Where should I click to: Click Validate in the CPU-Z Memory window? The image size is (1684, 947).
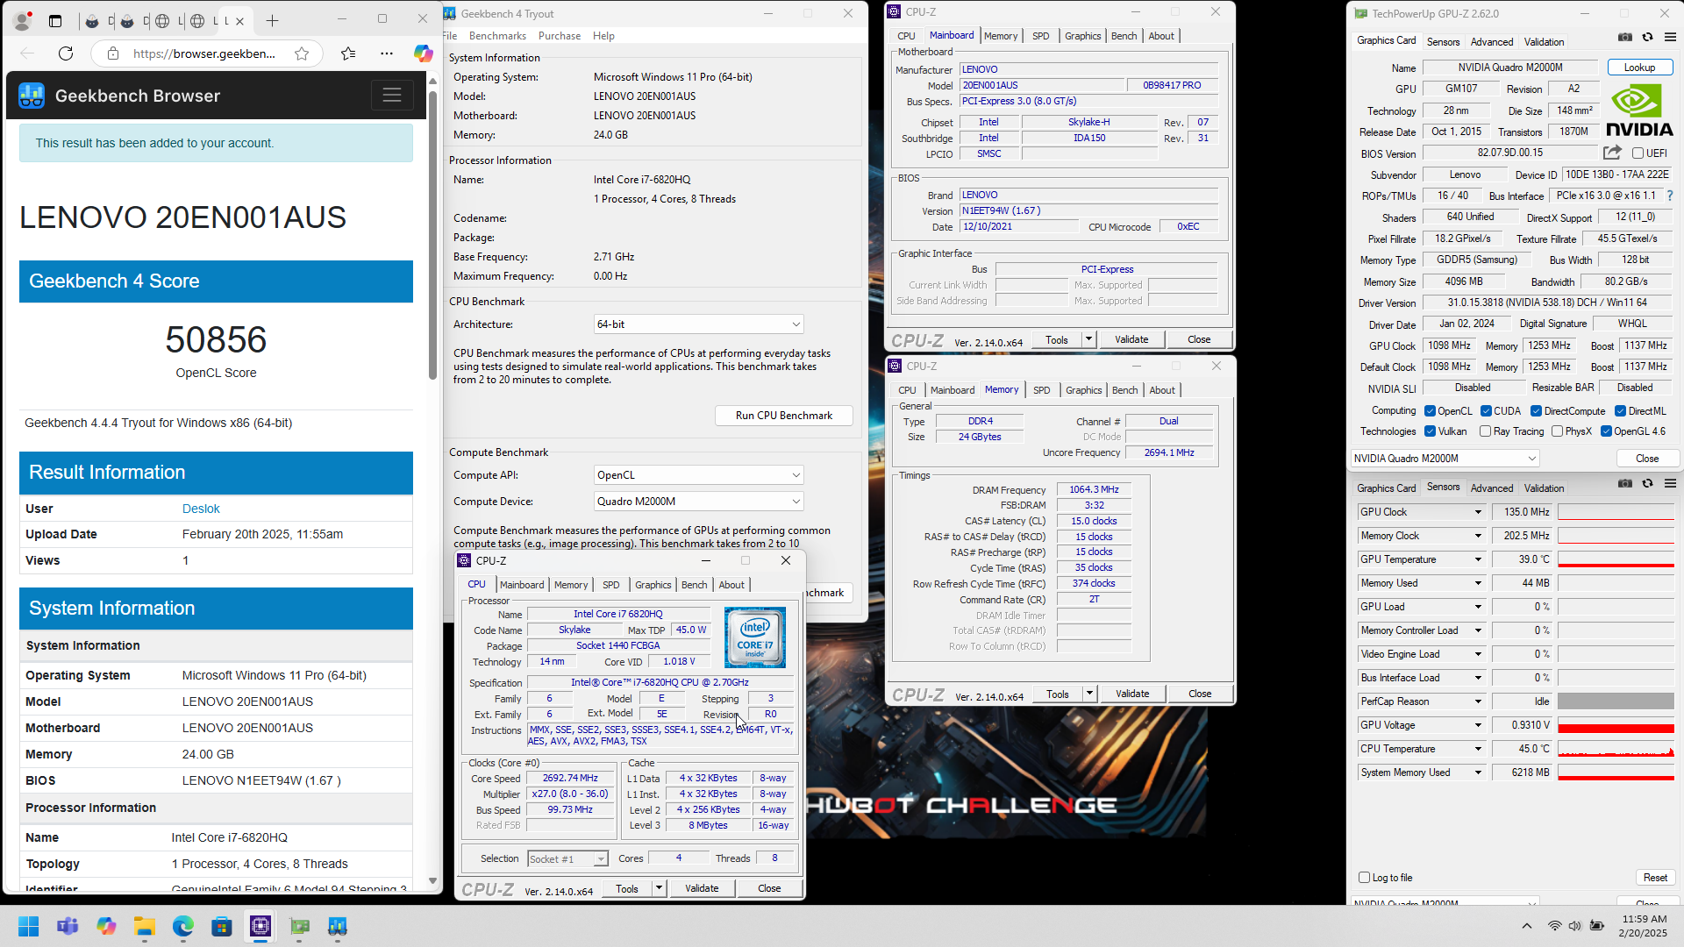[x=1132, y=694]
